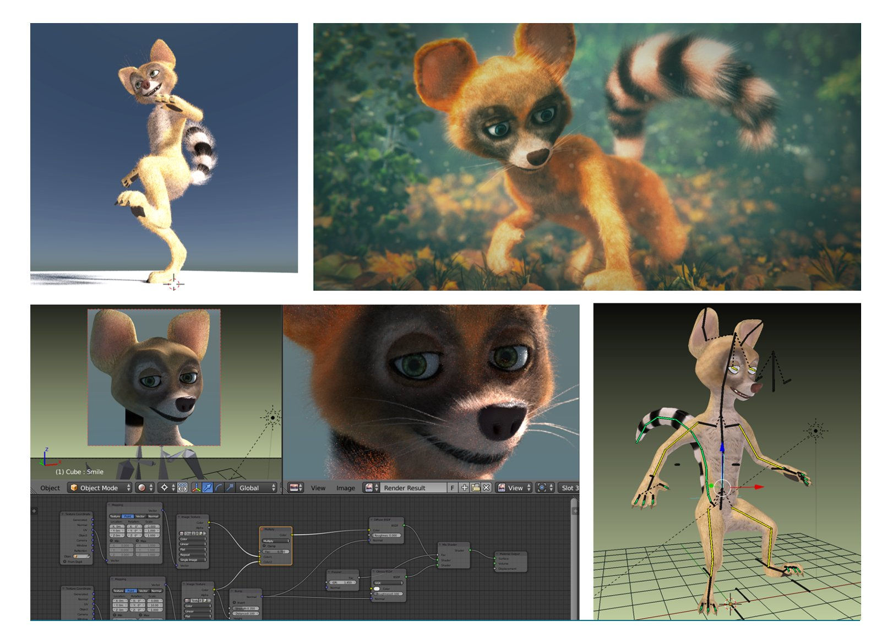This screenshot has height=643, width=893.
Task: Click the Roughness slider on Diffuse BSDF node
Action: tap(386, 536)
